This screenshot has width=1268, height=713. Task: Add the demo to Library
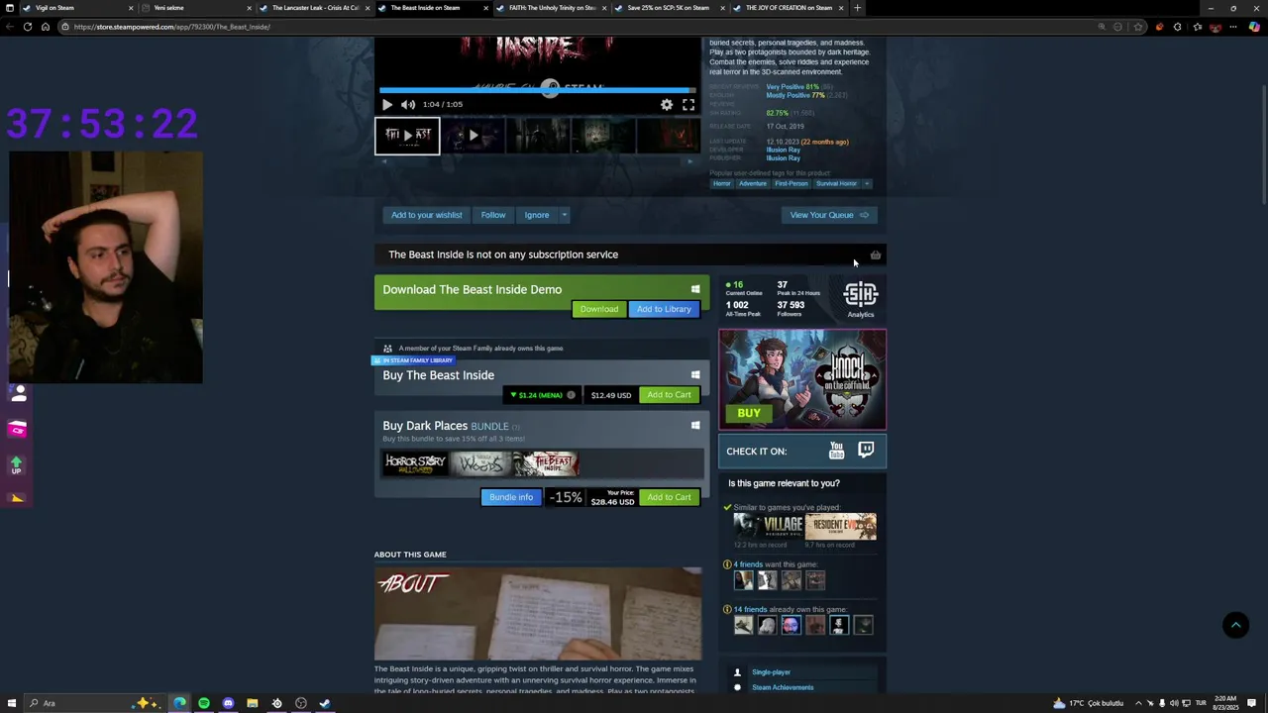664,309
